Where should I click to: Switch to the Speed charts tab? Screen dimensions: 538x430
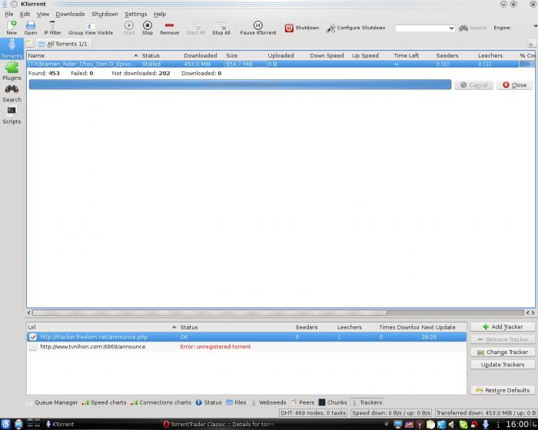tap(104, 402)
